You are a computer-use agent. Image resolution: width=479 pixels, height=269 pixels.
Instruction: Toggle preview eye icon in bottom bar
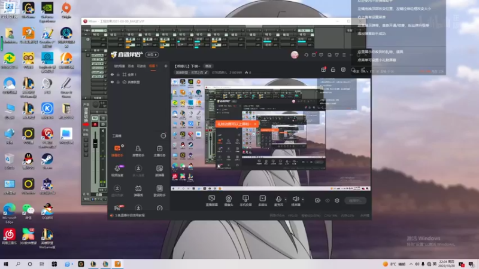coord(328,200)
